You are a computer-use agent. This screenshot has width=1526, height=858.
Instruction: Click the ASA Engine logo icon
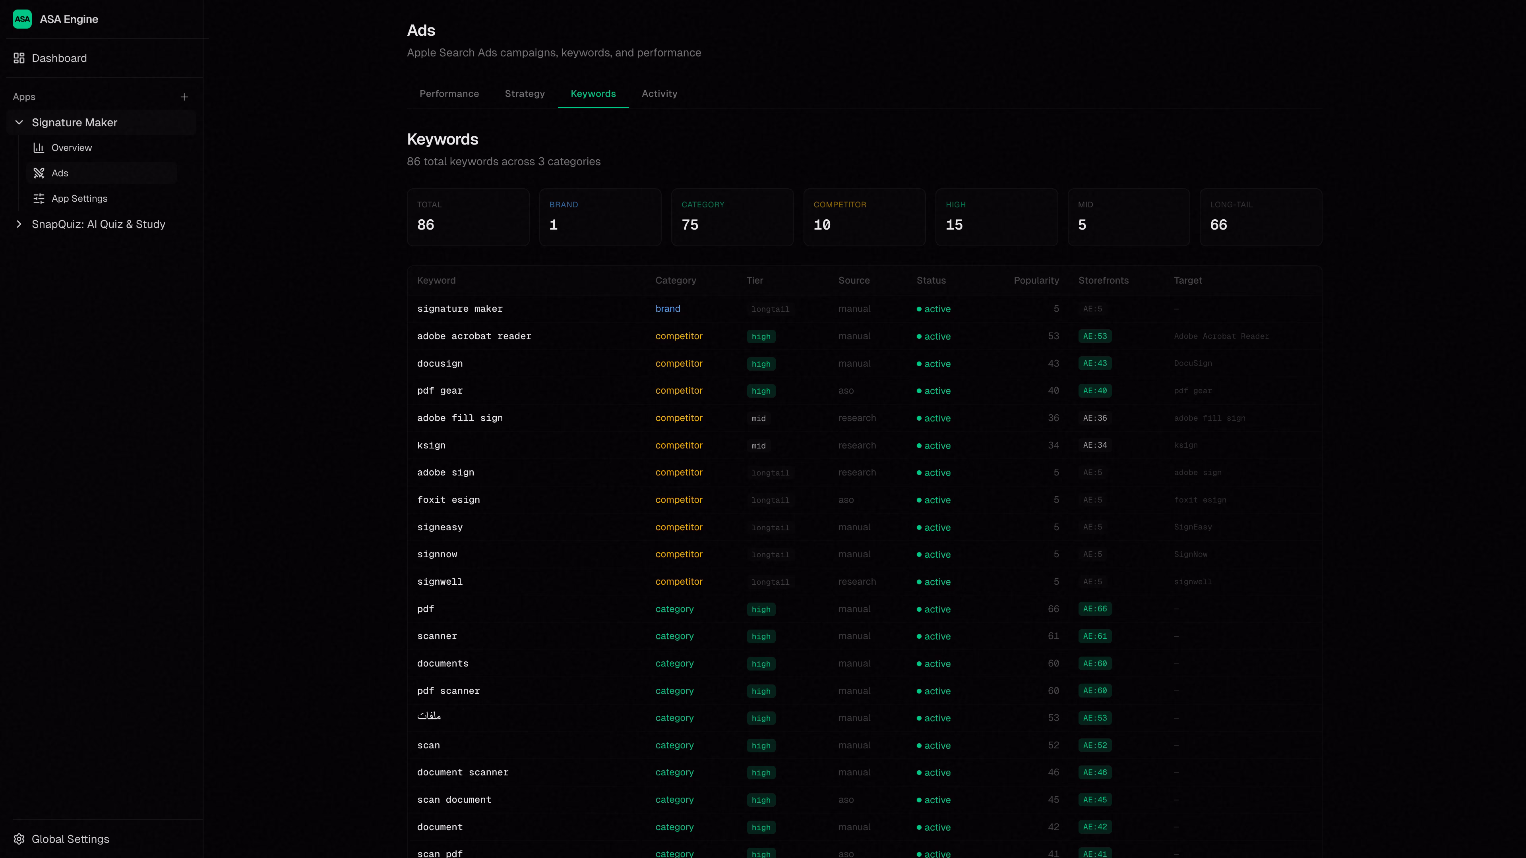pos(22,19)
